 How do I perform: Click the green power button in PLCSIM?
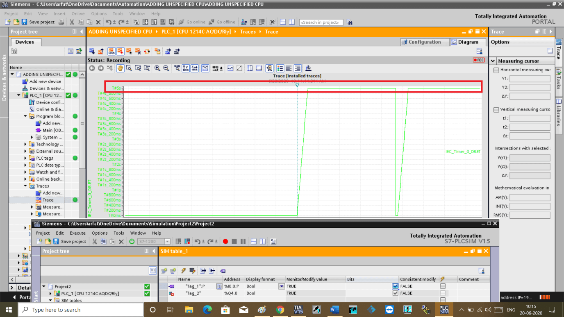pos(132,241)
